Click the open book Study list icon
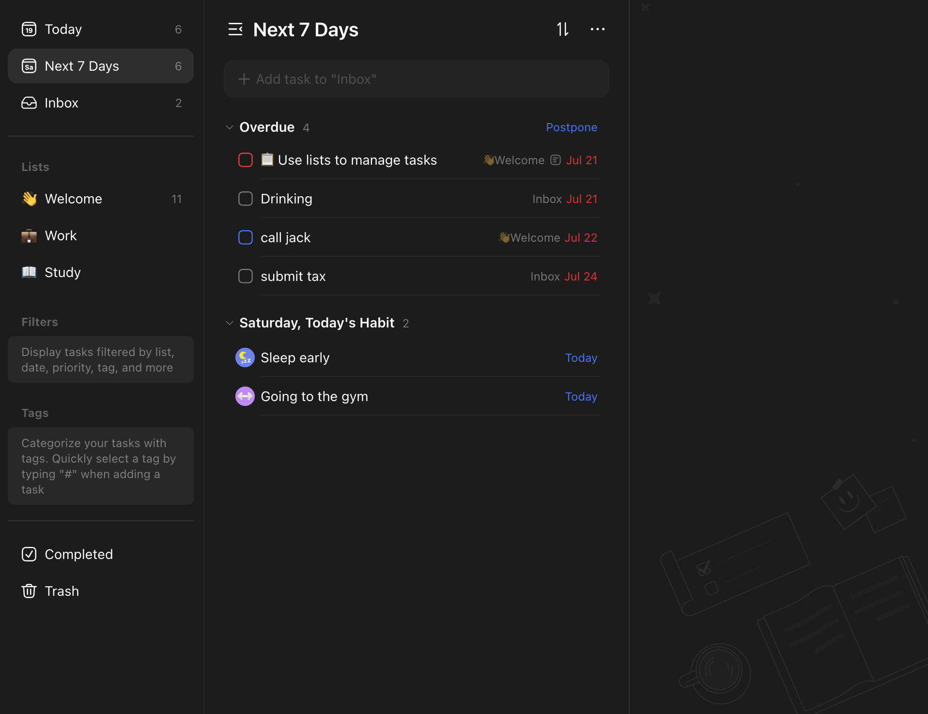 [29, 272]
